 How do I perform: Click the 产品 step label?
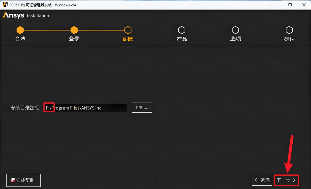182,39
